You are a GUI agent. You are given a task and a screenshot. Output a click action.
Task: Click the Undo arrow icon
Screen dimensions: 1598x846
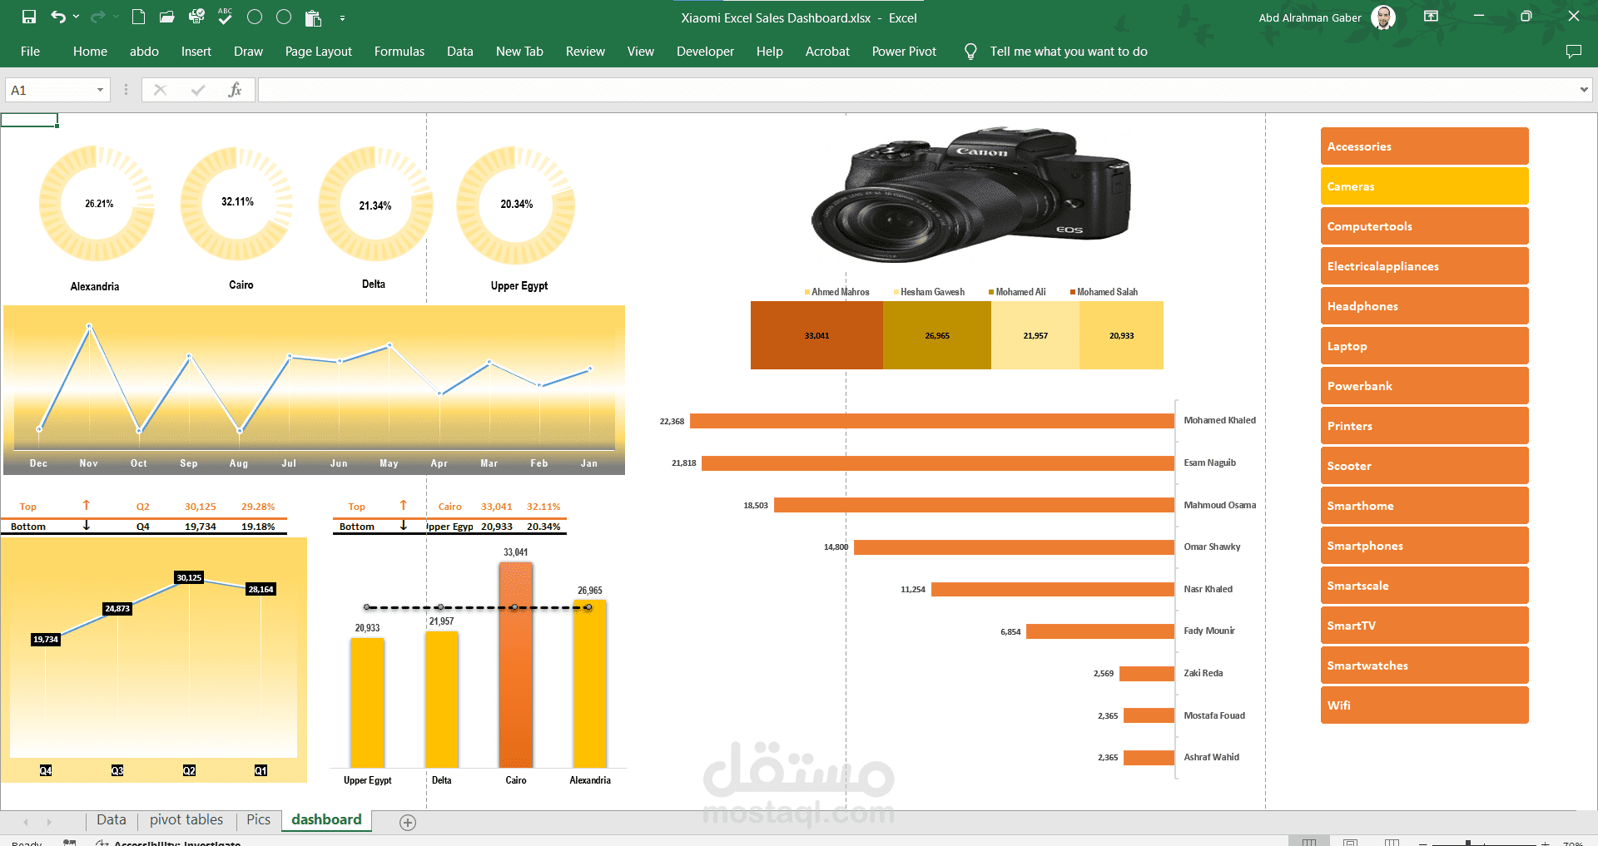[x=57, y=17]
